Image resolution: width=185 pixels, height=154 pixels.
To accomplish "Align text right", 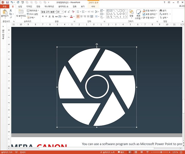I will (85, 16).
